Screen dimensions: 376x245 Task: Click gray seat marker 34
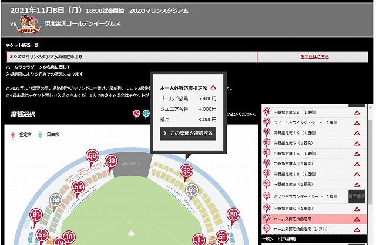(56, 200)
